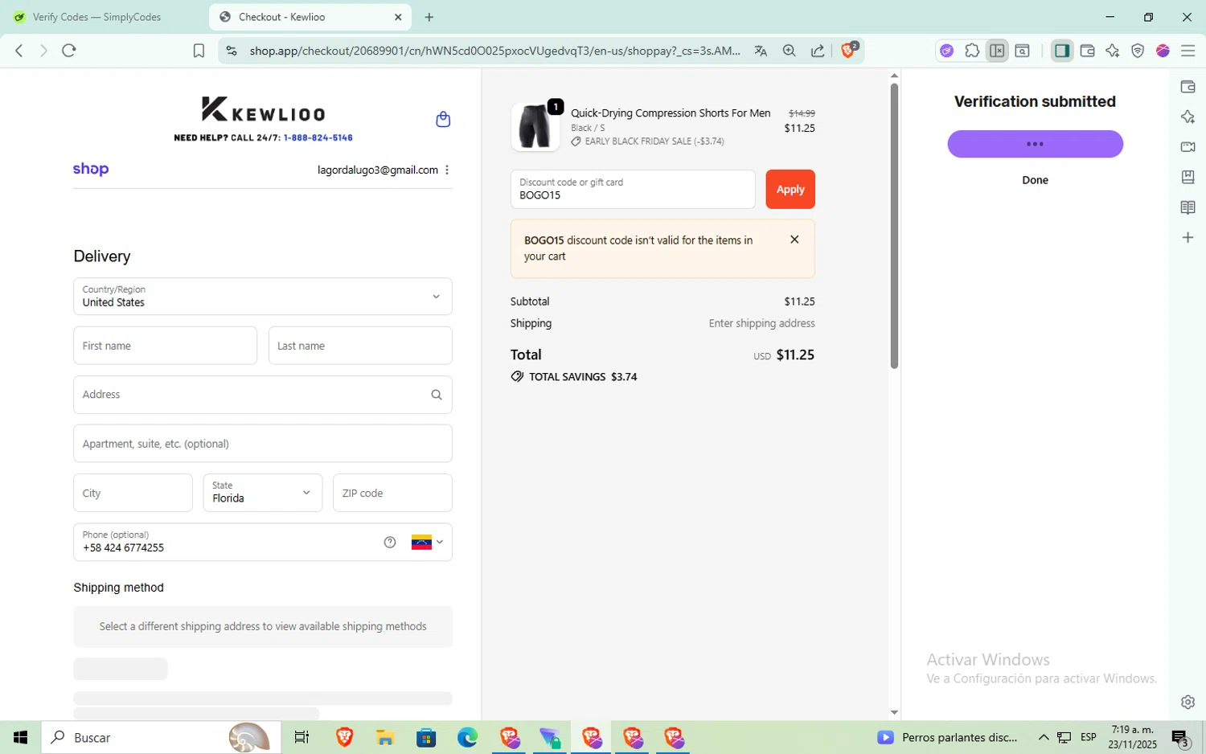Click the purple loading button
Image resolution: width=1206 pixels, height=754 pixels.
coord(1035,144)
